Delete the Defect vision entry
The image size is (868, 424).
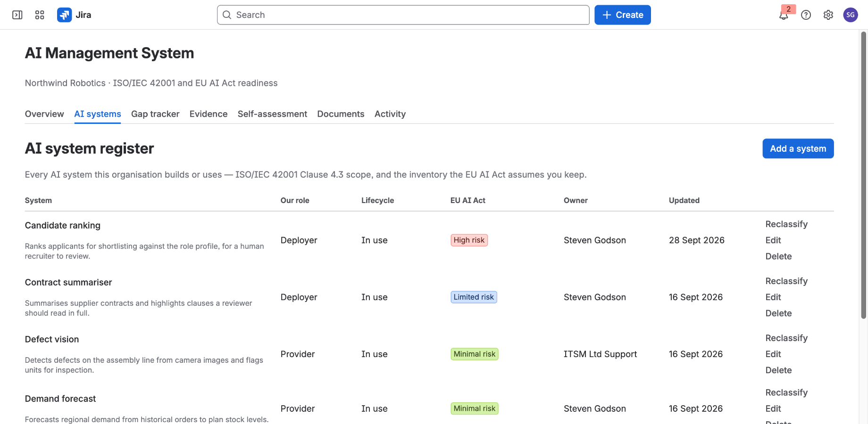778,370
